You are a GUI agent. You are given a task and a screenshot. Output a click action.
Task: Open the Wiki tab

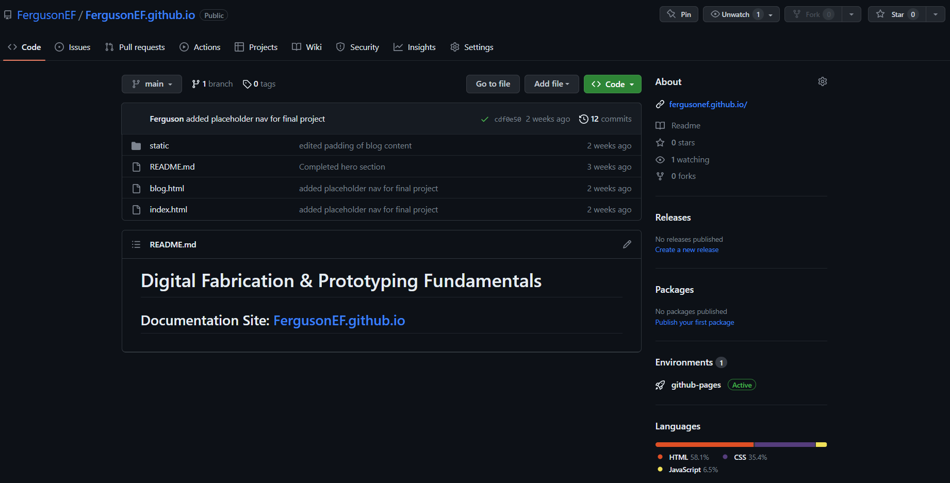[x=307, y=47]
